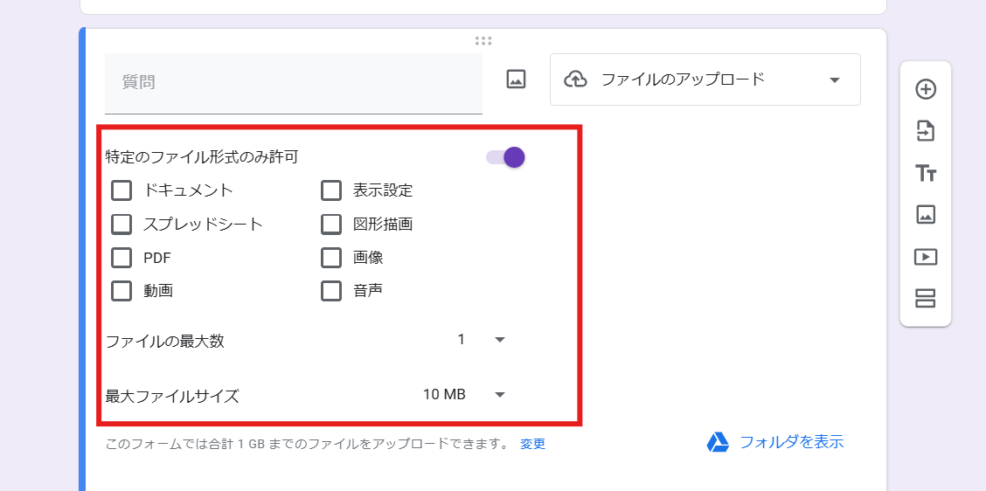Click the add section icon

pos(926,298)
